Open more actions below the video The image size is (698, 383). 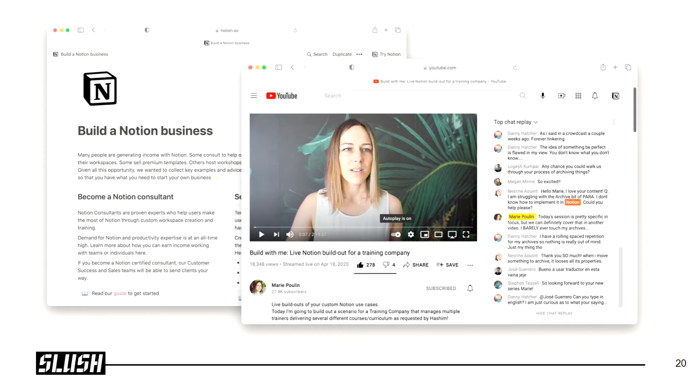[x=470, y=265]
